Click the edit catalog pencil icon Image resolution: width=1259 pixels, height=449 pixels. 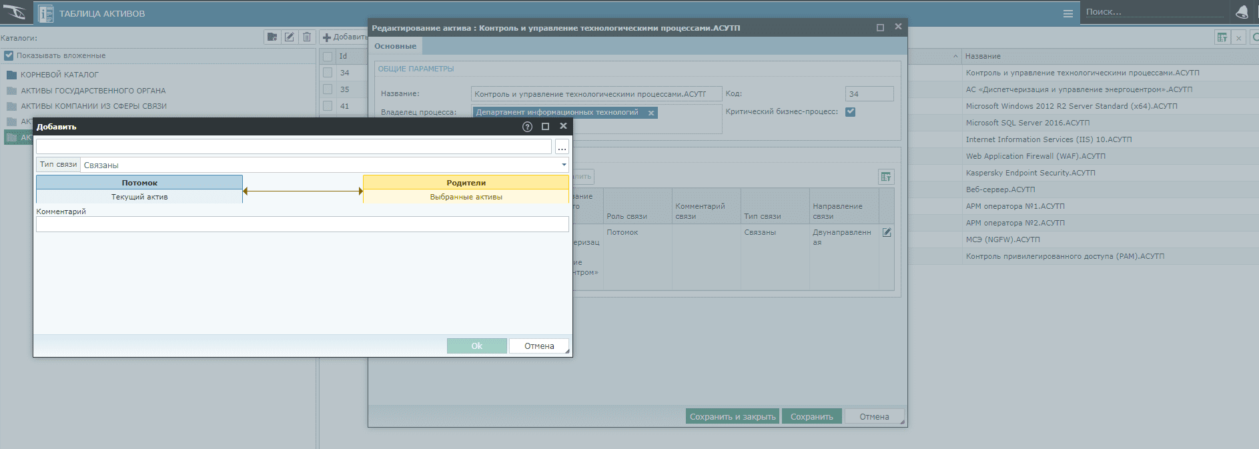(x=290, y=37)
